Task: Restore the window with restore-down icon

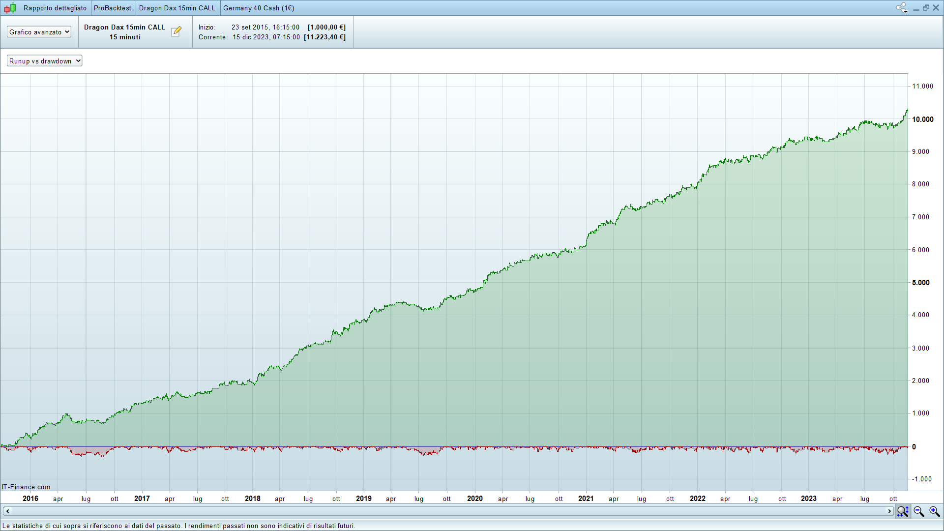Action: (x=926, y=8)
